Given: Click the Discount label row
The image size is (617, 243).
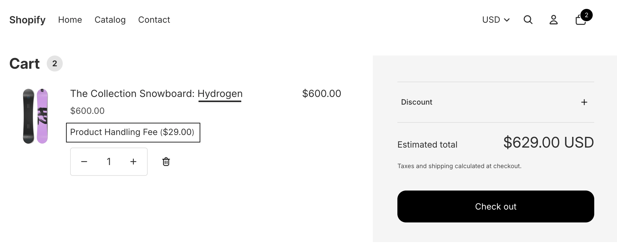Looking at the screenshot, I should [496, 102].
